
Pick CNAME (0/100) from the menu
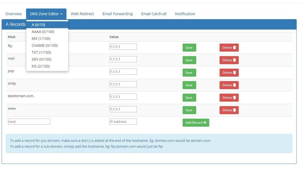pyautogui.click(x=47, y=45)
